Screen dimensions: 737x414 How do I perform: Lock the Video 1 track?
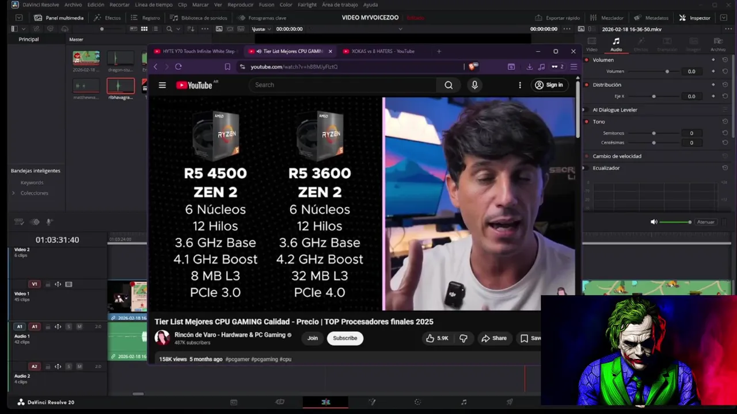(48, 284)
